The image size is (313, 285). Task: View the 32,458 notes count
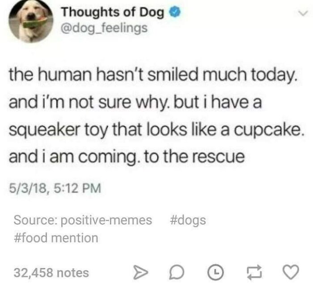click(51, 272)
